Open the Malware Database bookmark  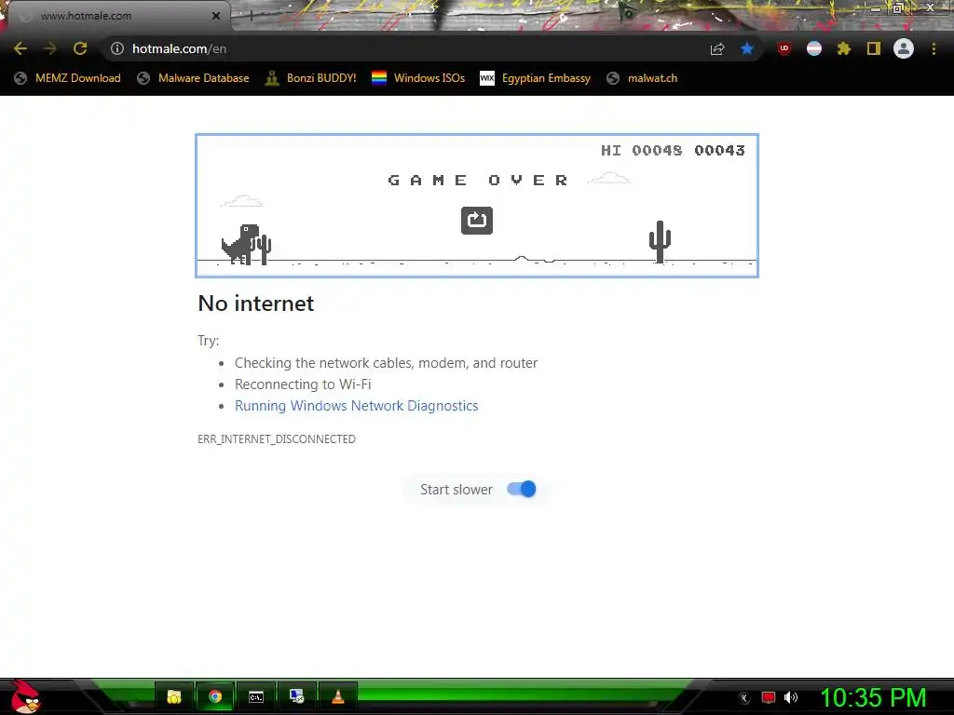pos(194,78)
